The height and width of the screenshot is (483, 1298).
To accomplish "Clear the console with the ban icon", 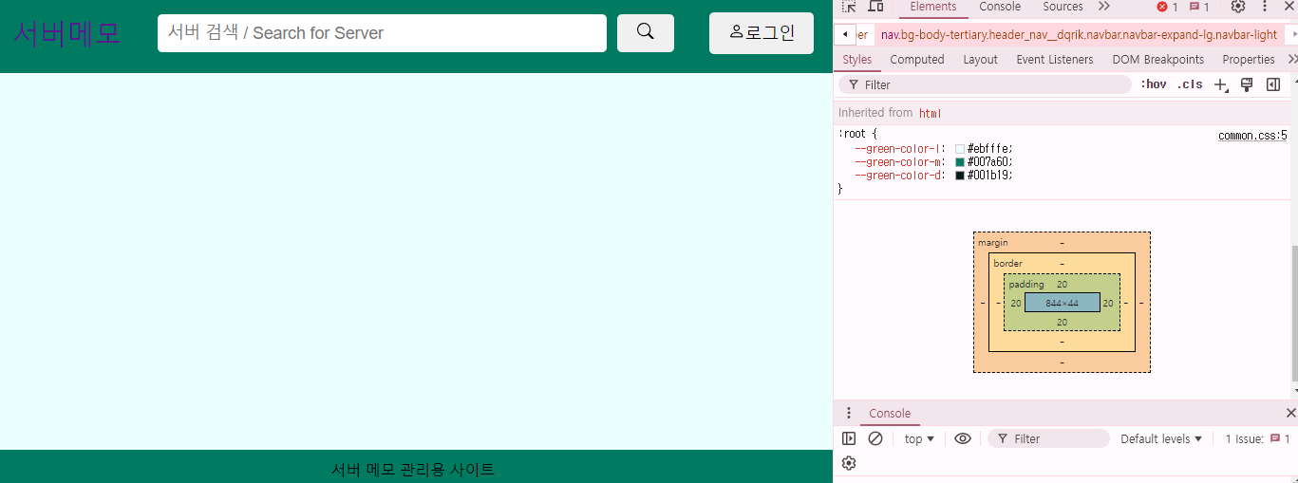I will tap(875, 438).
